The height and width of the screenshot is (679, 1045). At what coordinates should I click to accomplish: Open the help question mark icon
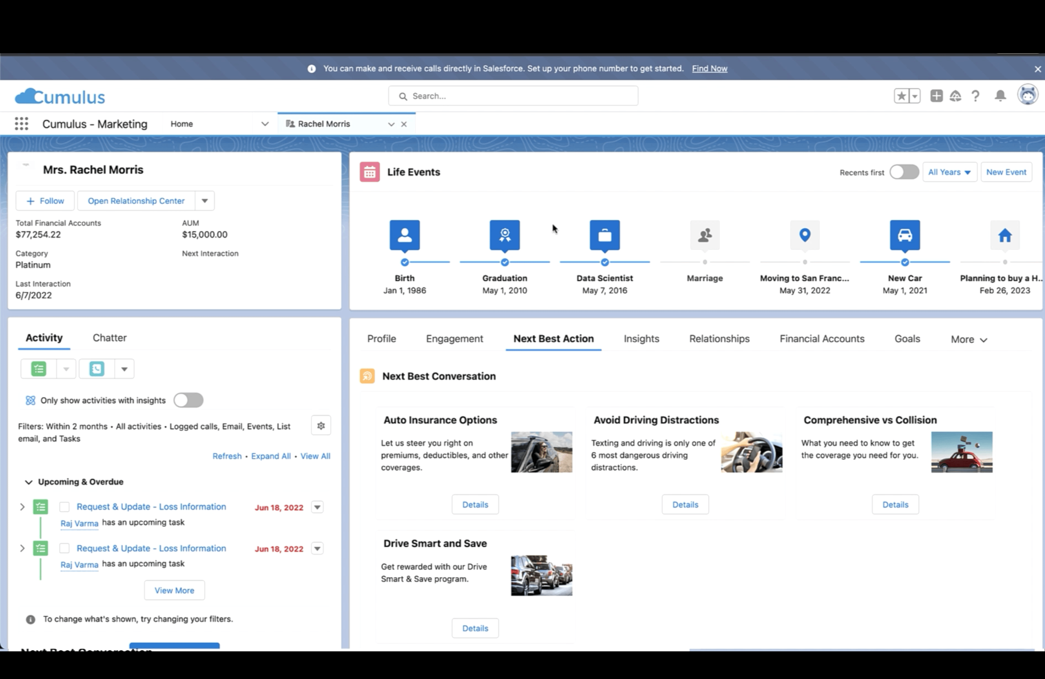pos(975,96)
